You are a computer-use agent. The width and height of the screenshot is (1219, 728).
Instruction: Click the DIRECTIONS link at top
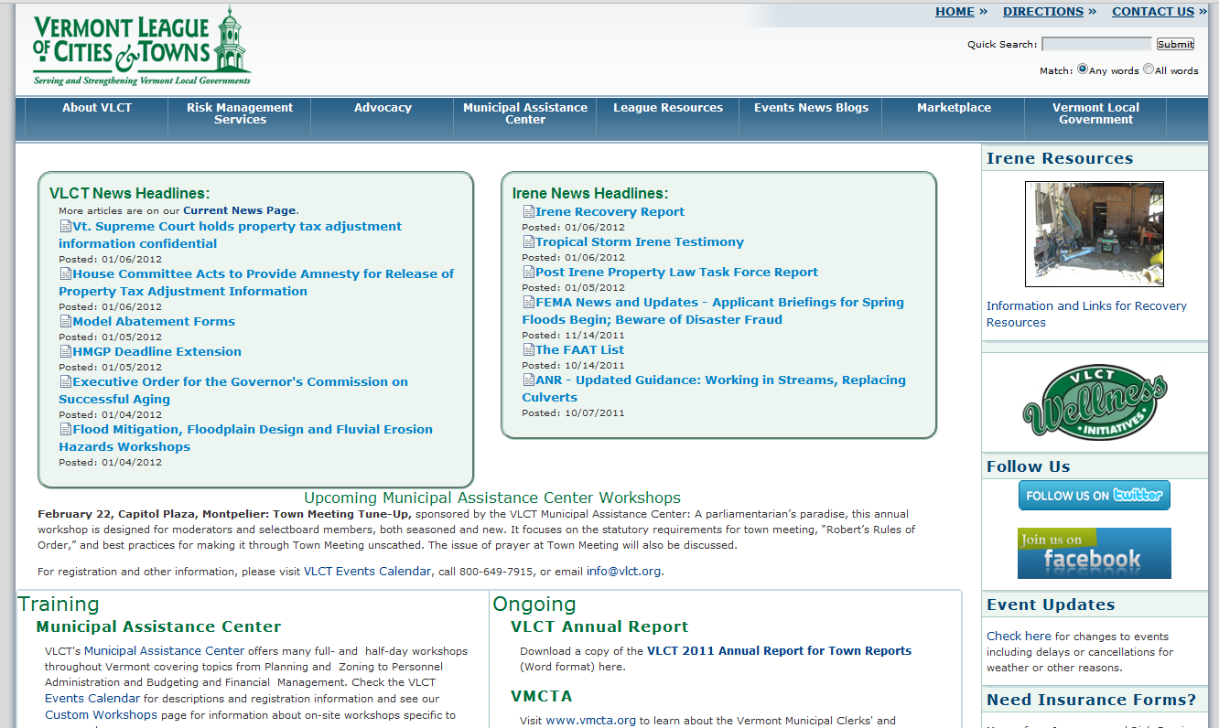(x=1043, y=12)
